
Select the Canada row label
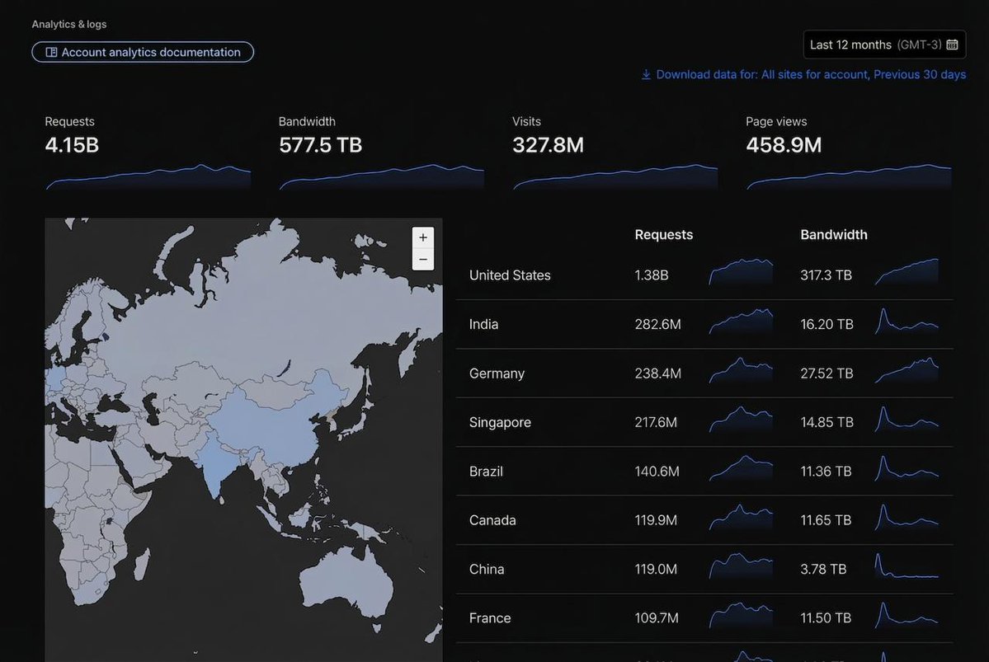[492, 520]
